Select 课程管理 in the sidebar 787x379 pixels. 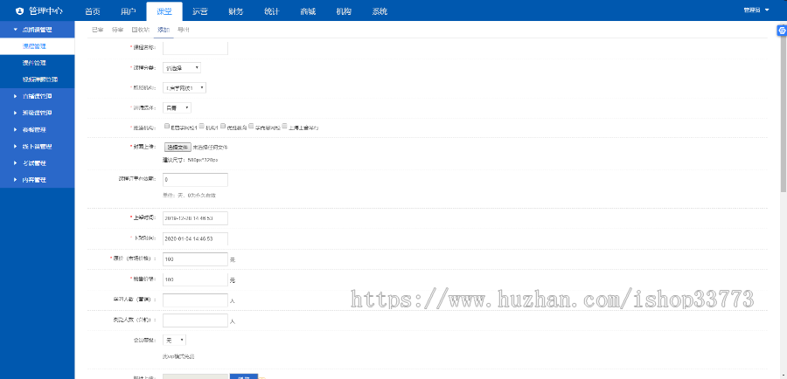pos(37,46)
